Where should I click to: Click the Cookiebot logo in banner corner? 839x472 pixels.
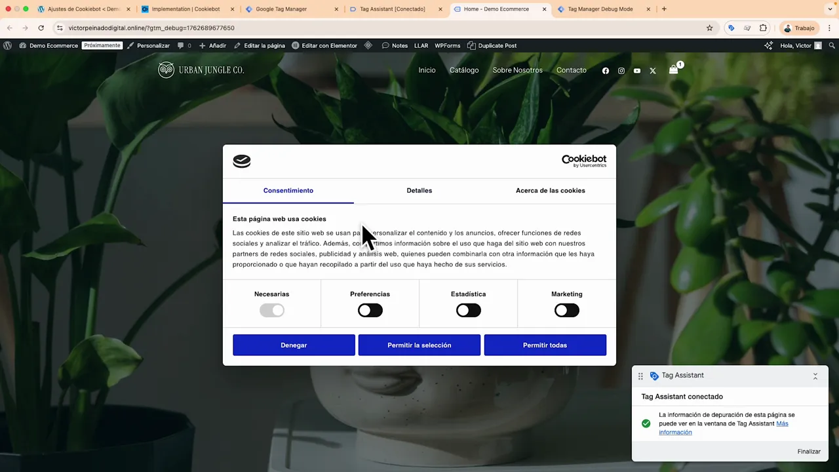coord(584,161)
